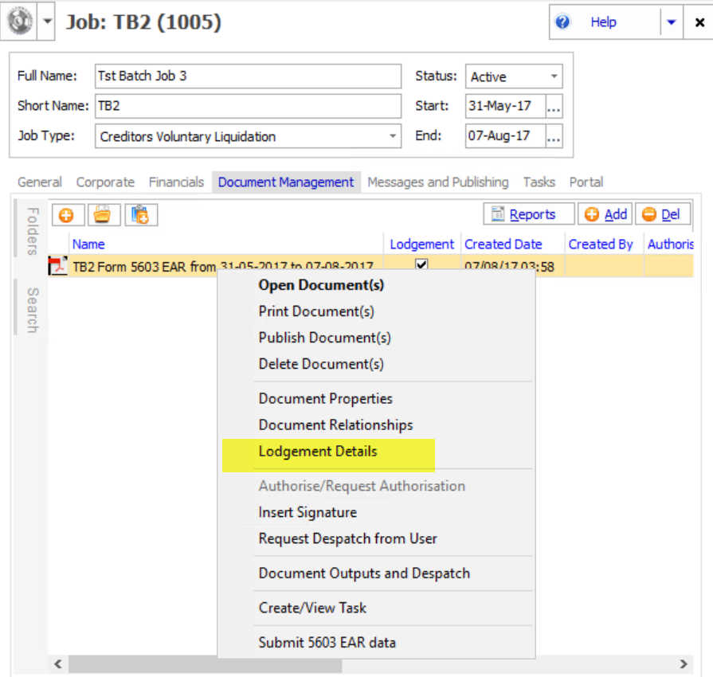
Task: Select Publish Document(s) in the context menu
Action: (324, 338)
